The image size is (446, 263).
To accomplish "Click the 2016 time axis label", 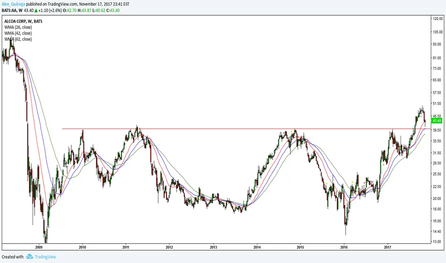I will (x=344, y=247).
